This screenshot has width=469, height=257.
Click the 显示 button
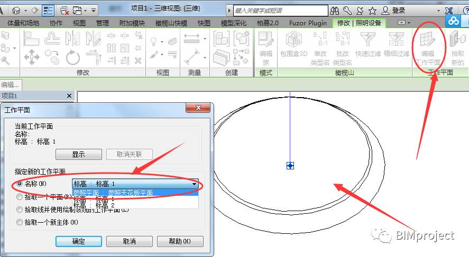click(79, 154)
